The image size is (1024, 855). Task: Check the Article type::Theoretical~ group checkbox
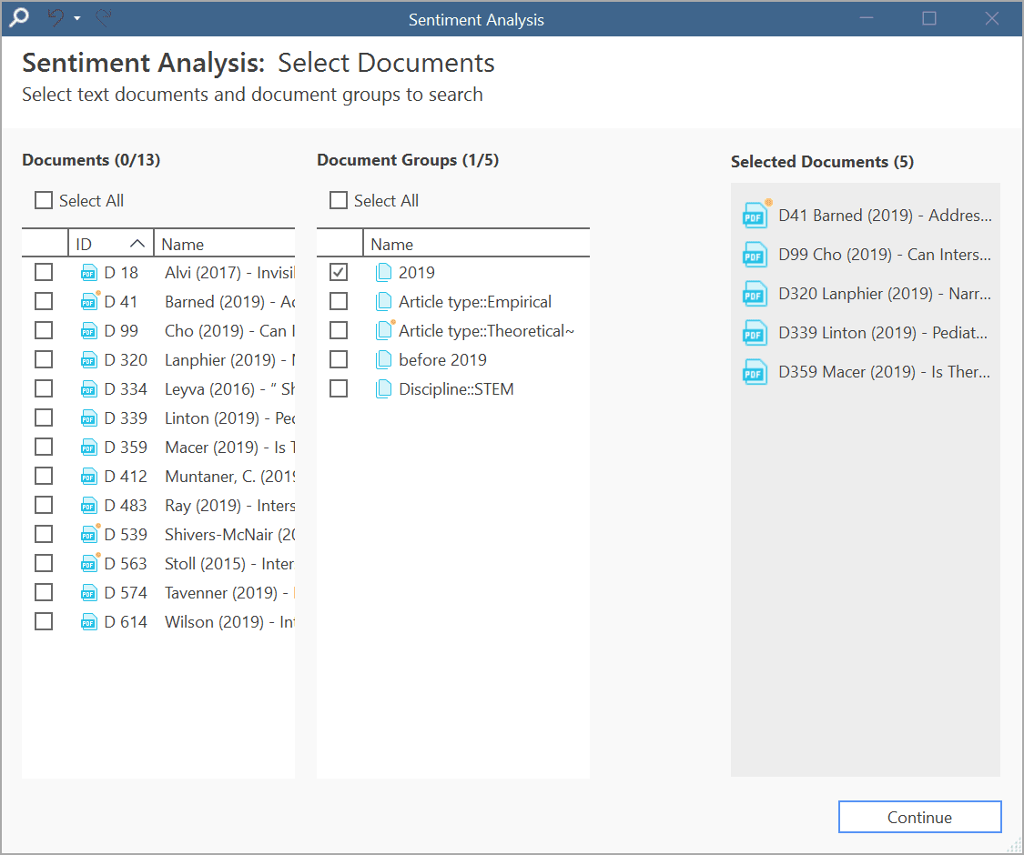pos(339,330)
